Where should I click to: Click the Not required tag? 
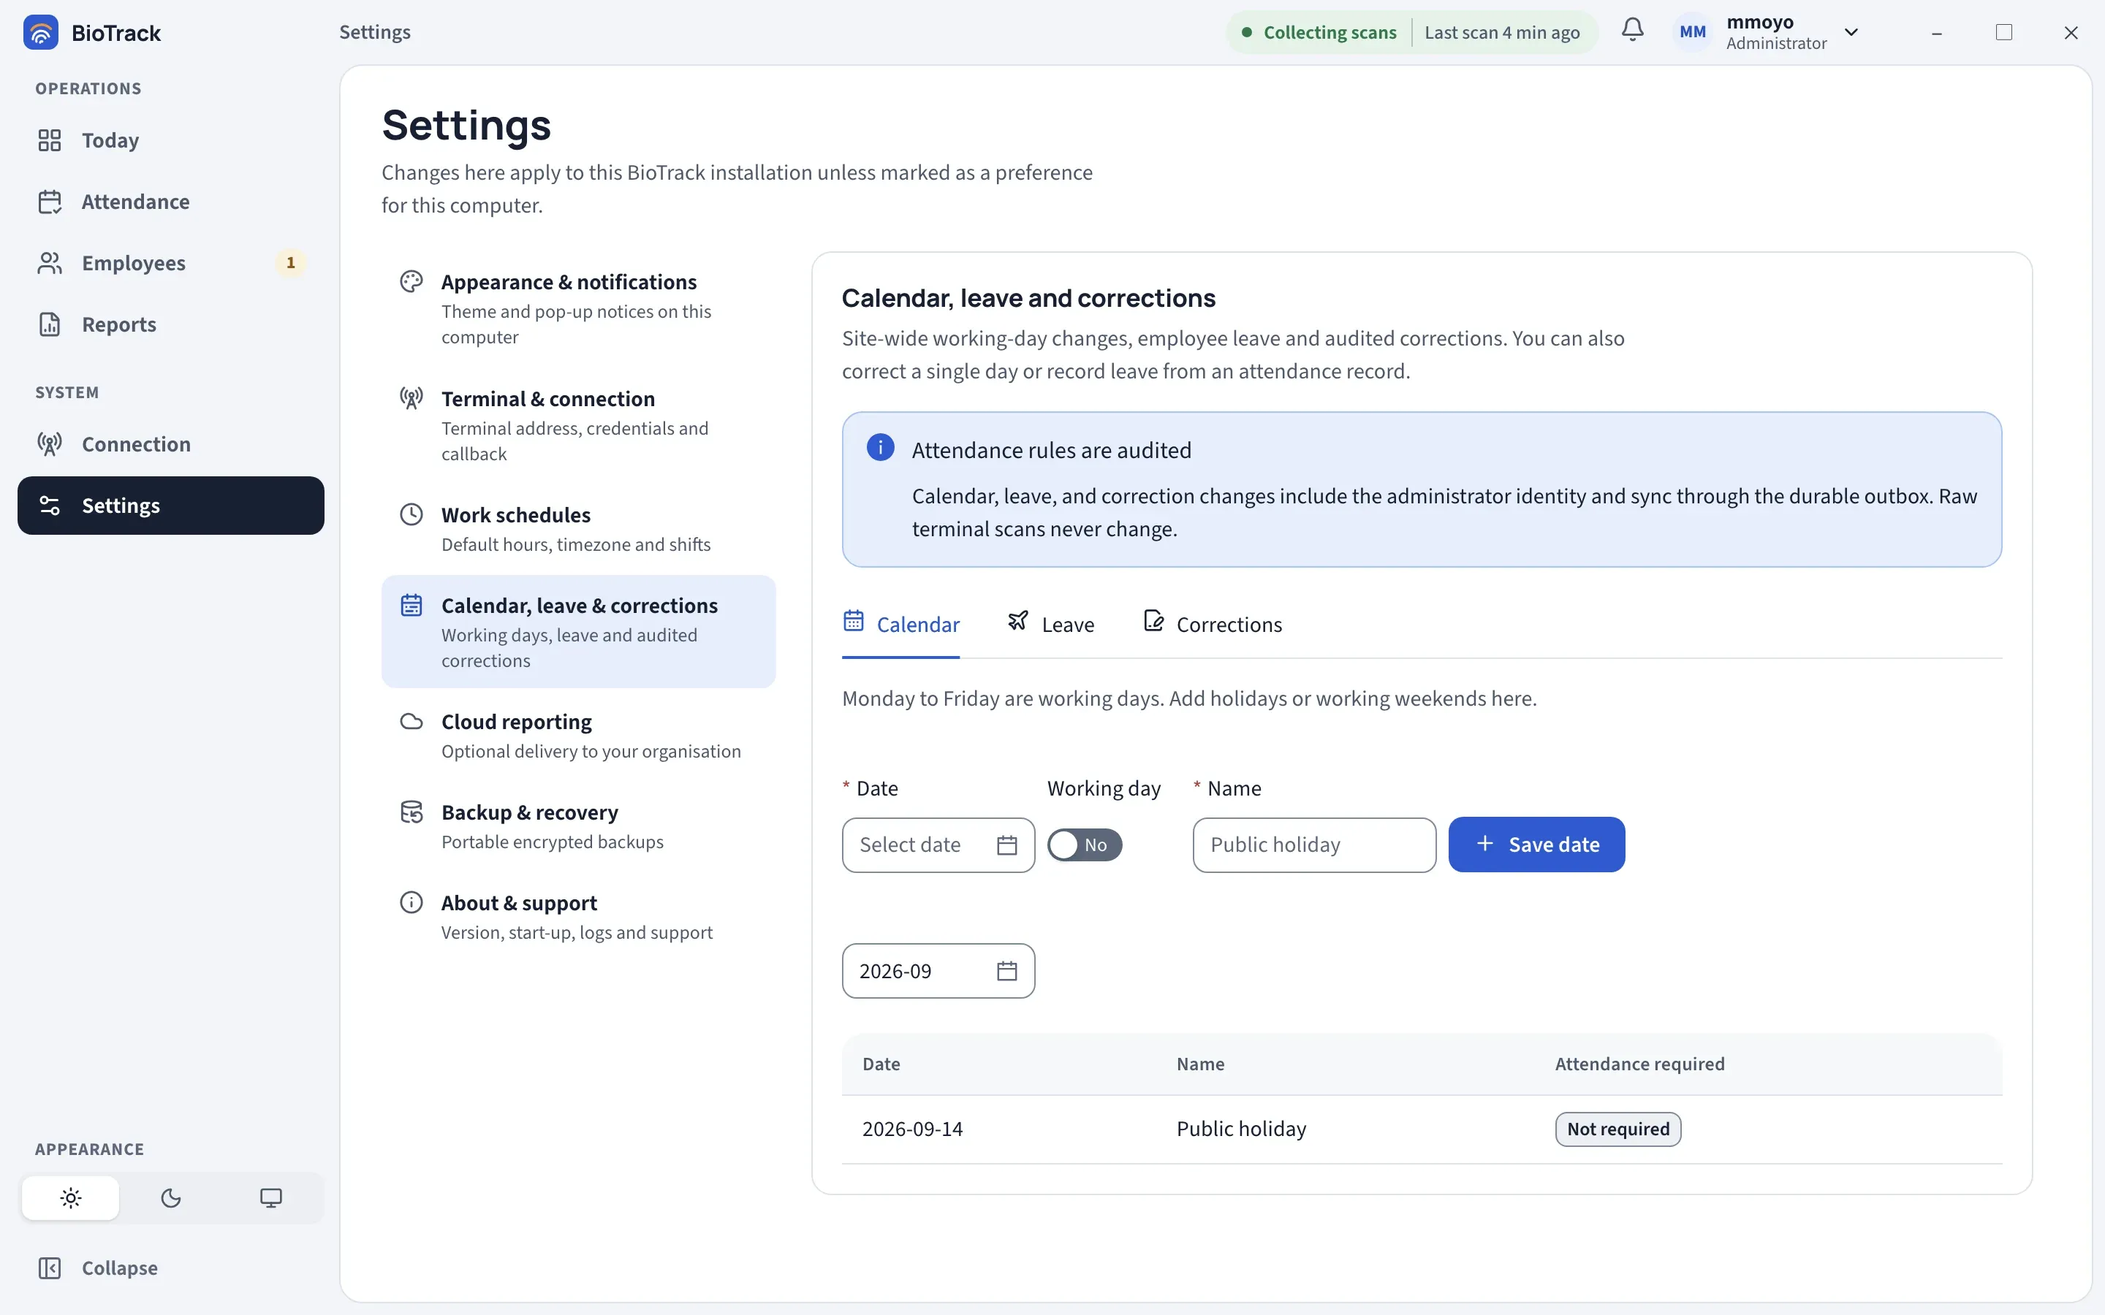[x=1618, y=1129]
